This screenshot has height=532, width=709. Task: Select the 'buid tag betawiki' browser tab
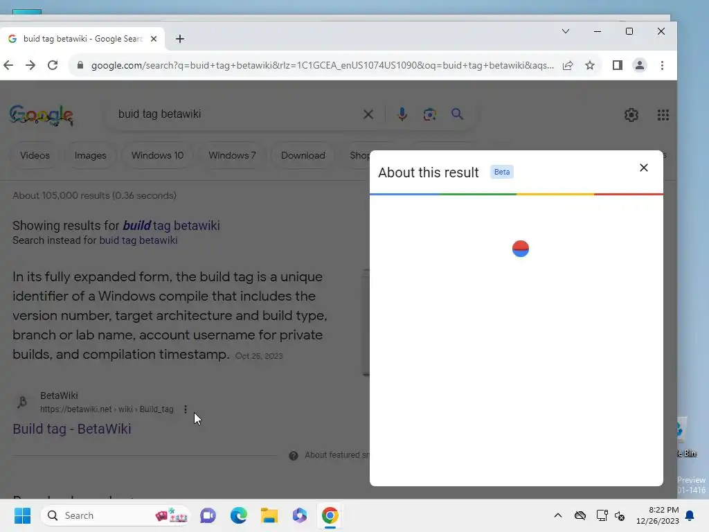tap(82, 39)
